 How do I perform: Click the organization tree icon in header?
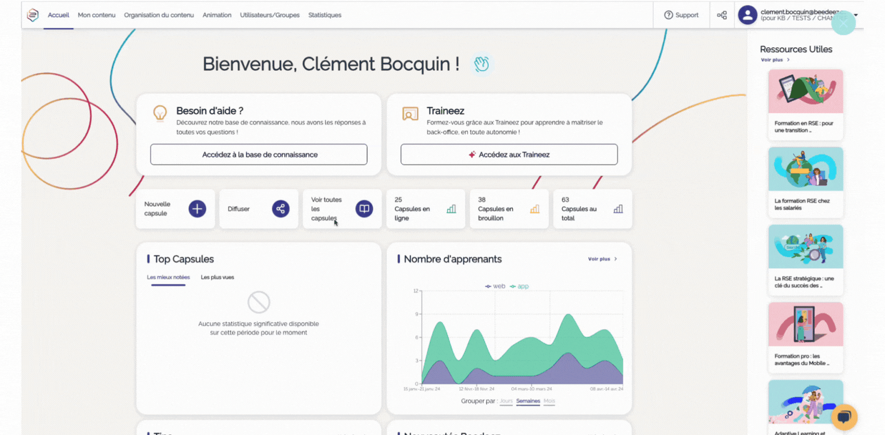(x=722, y=15)
